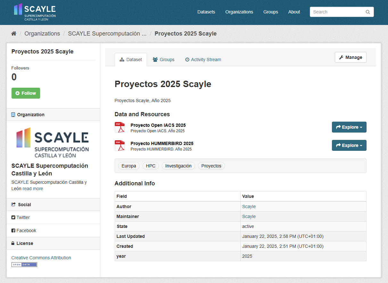The image size is (388, 283).
Task: Click the PDF icon for Proyecto HUMMERBIRD
Action: [x=120, y=146]
